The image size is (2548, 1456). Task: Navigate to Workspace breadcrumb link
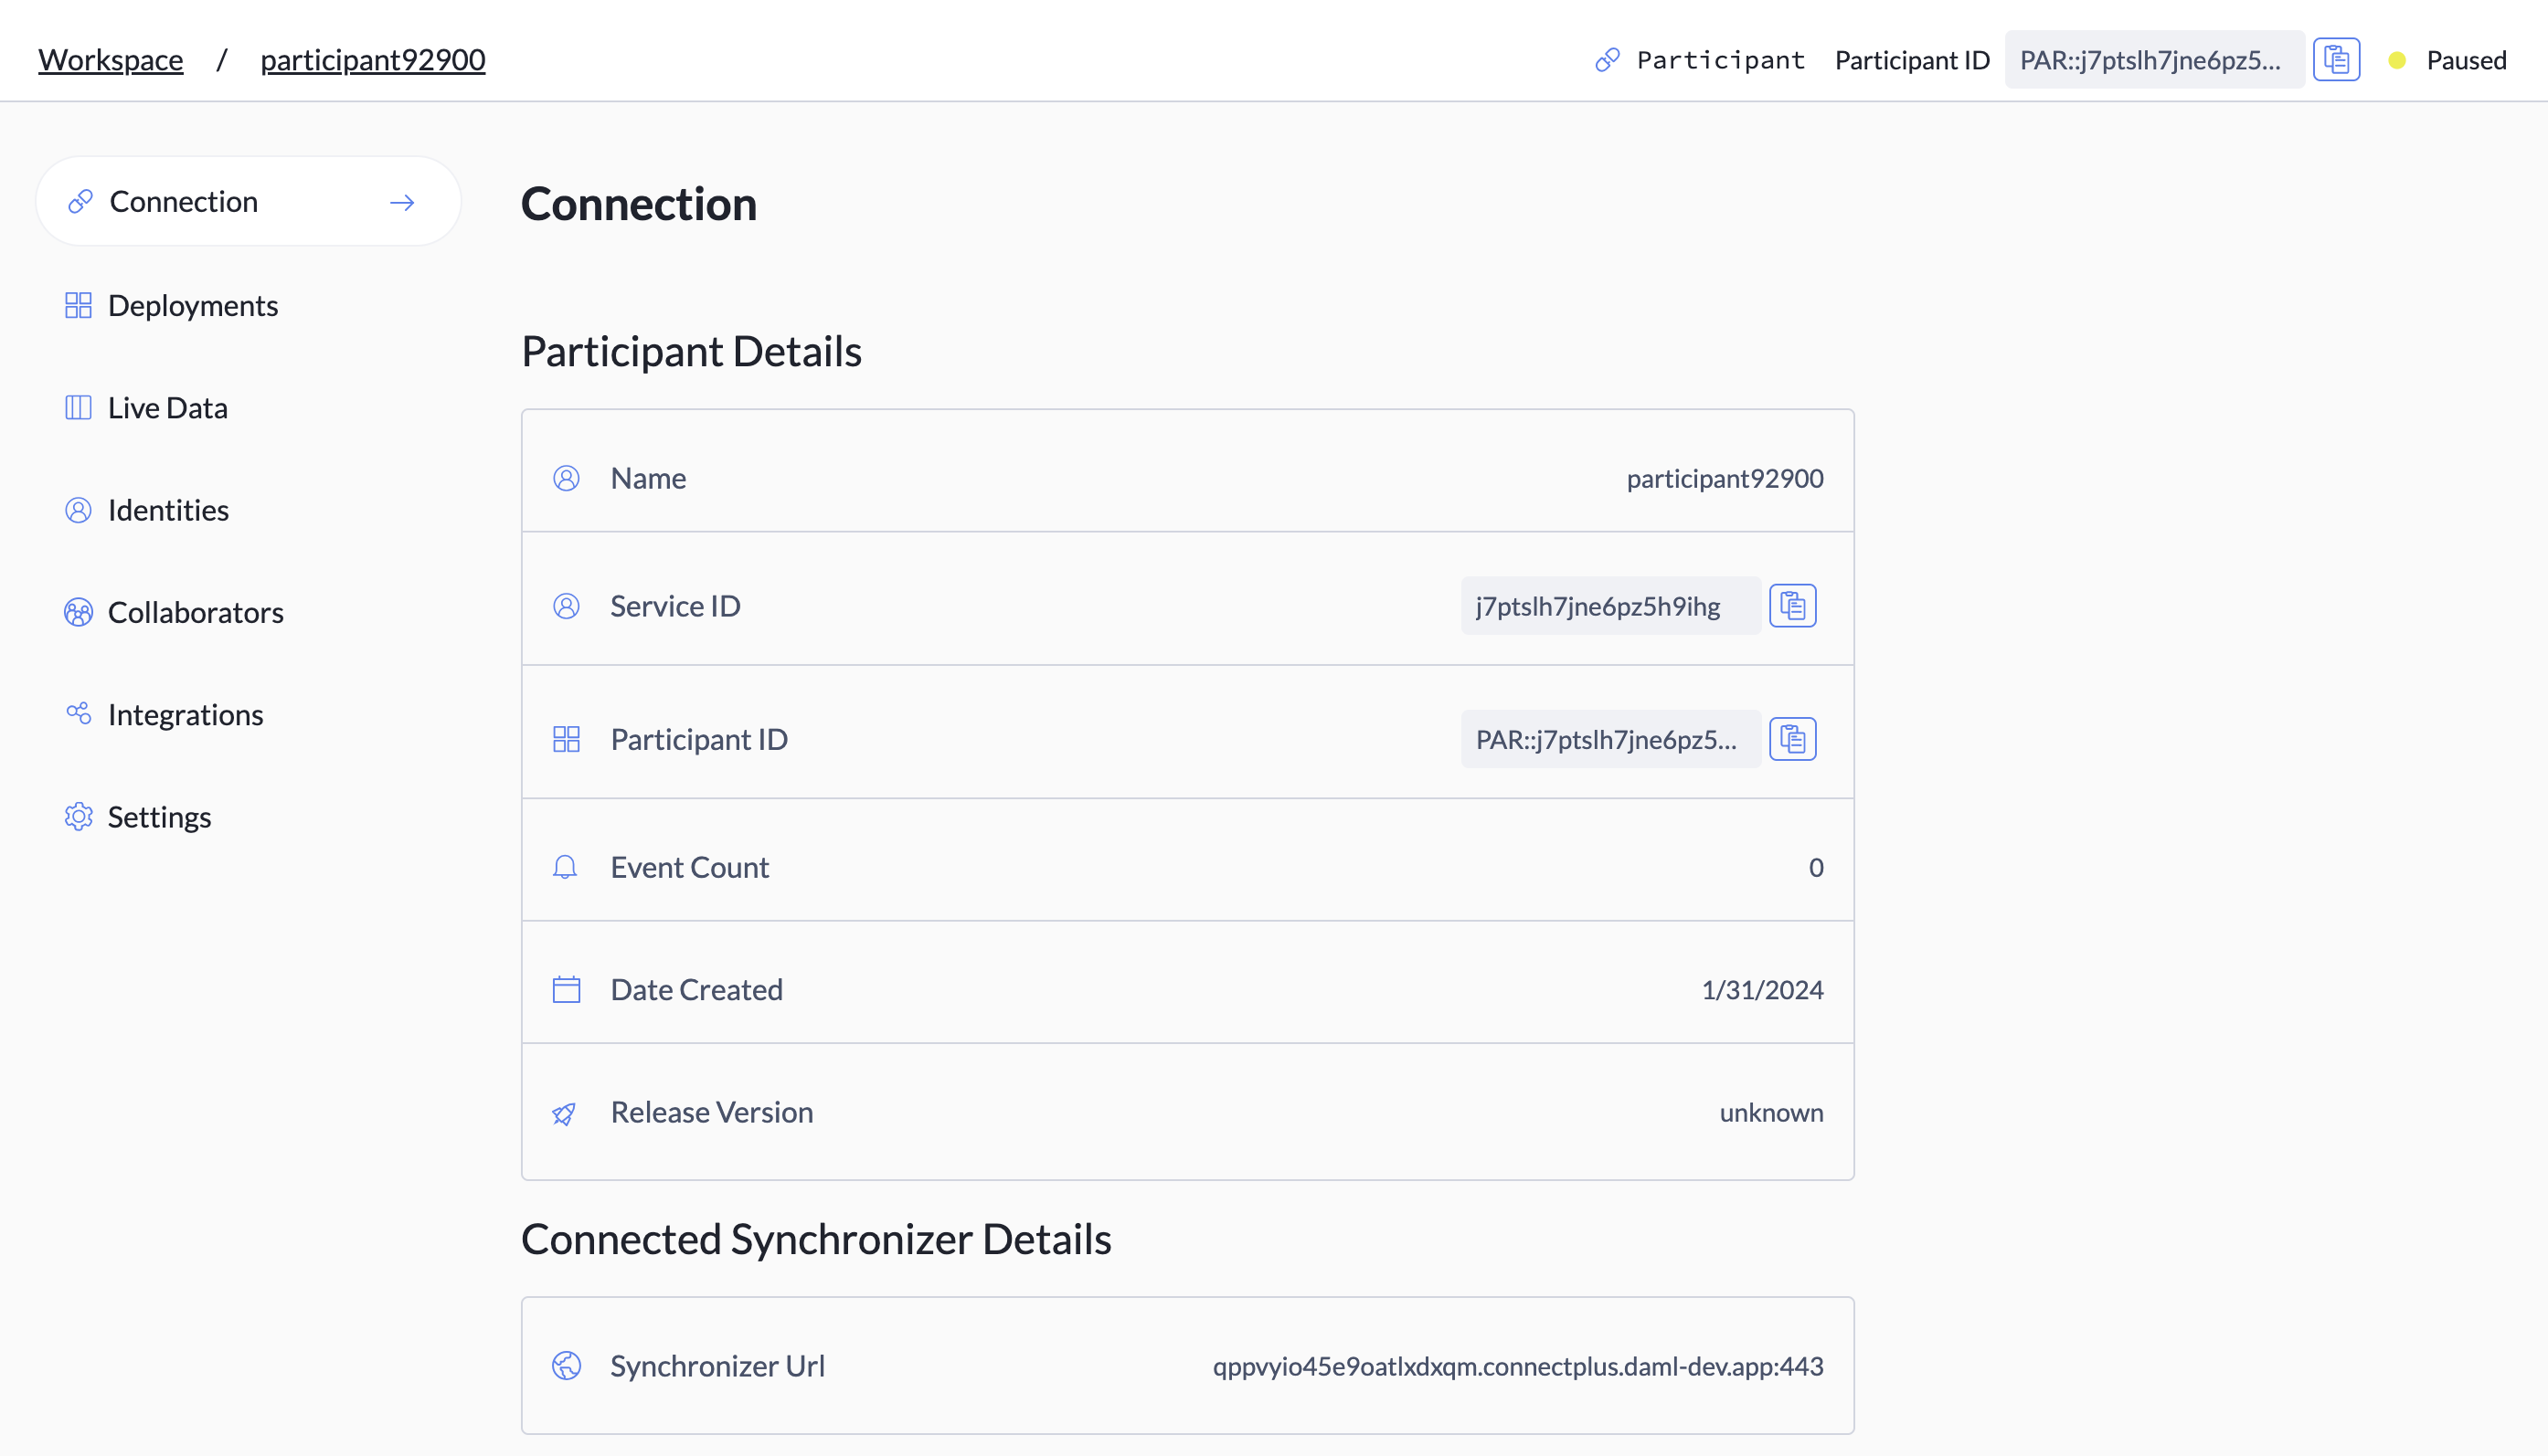point(111,60)
